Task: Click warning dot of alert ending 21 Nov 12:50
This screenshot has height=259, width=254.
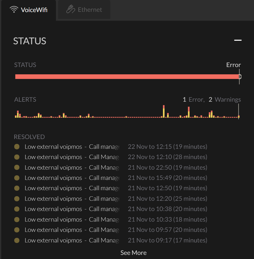Action: 17,188
